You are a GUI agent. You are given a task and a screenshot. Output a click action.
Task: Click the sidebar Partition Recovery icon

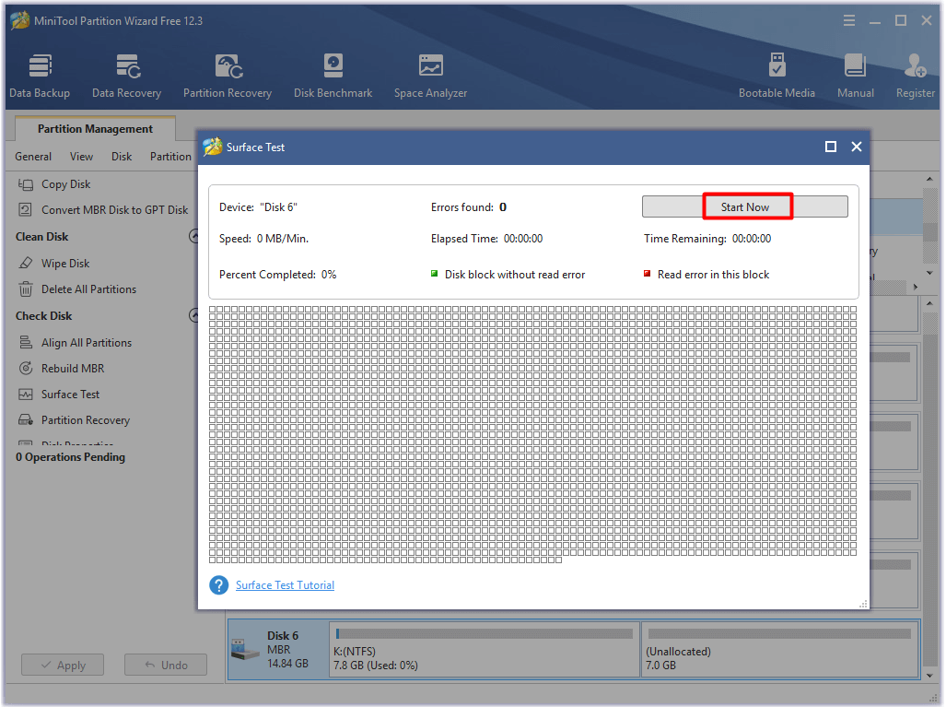tap(26, 420)
